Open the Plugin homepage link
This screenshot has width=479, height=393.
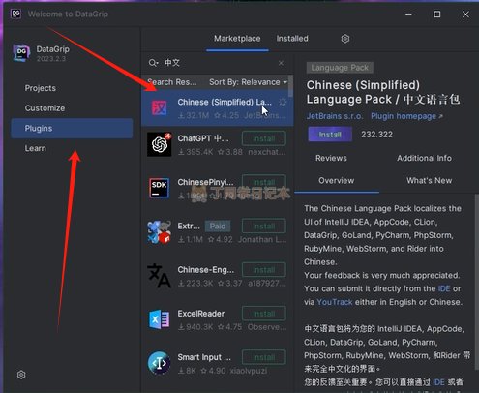406,116
